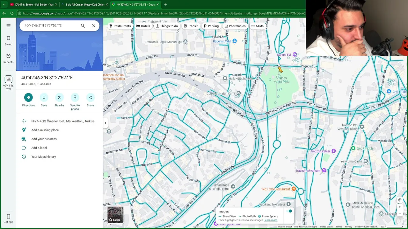The image size is (408, 229).
Task: Select the Things to do chip
Action: (167, 26)
